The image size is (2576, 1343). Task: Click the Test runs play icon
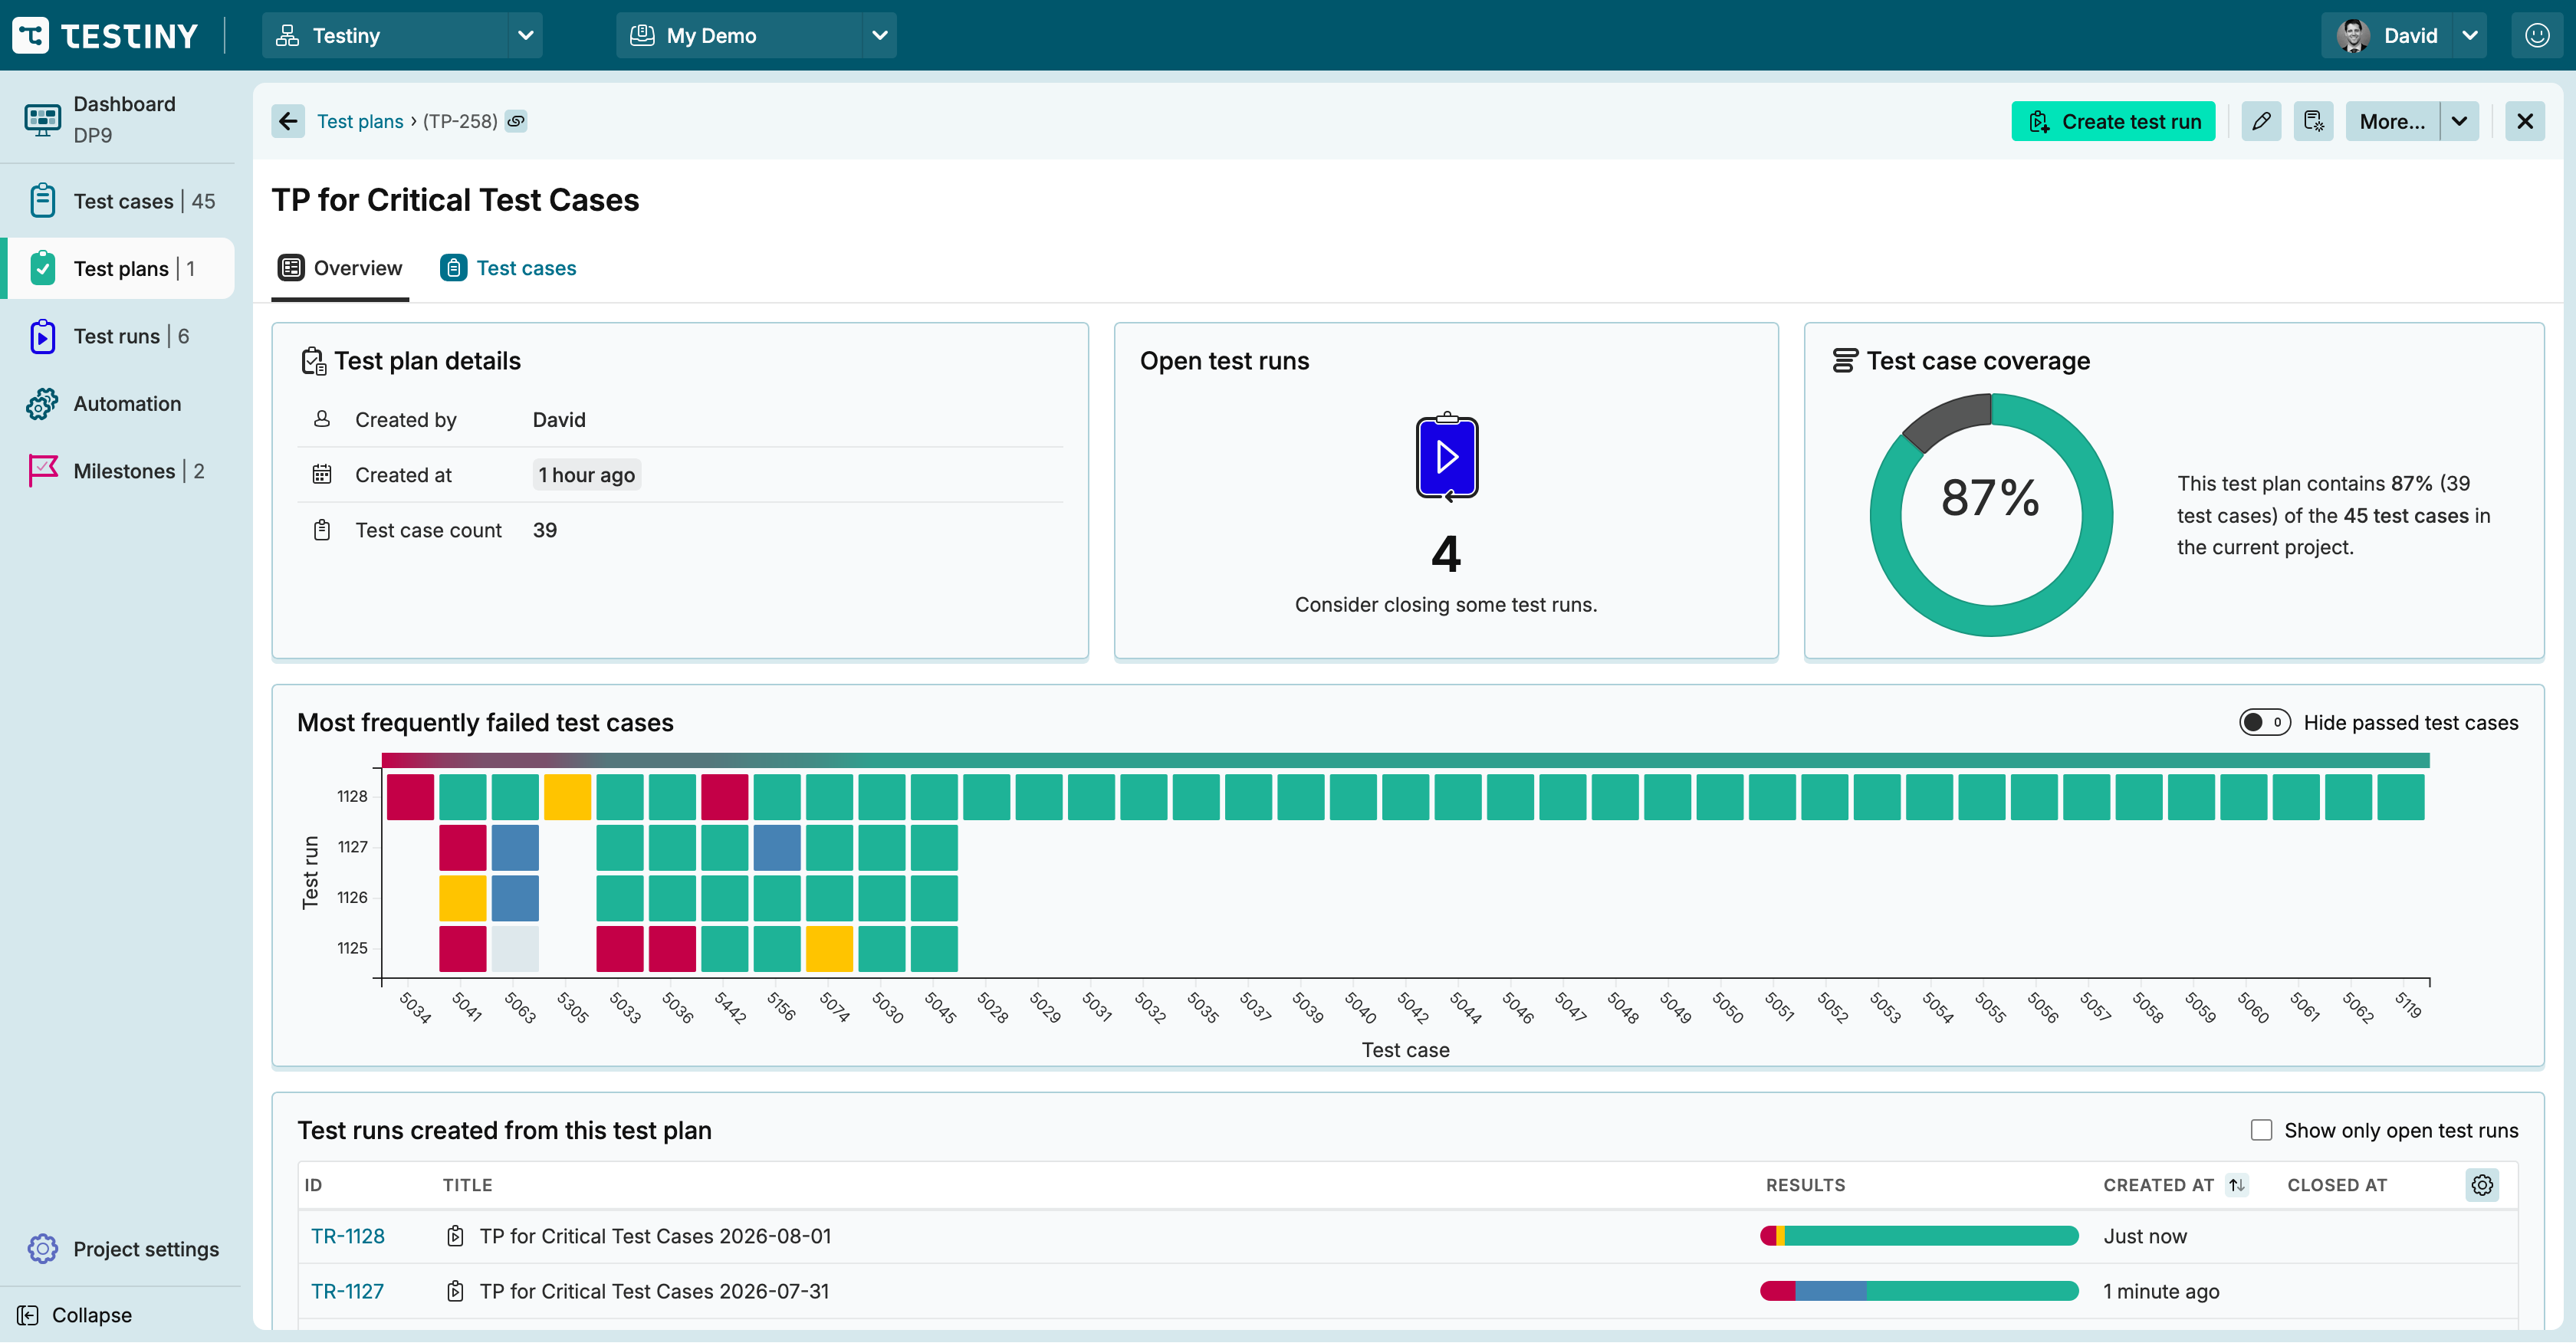click(x=42, y=336)
